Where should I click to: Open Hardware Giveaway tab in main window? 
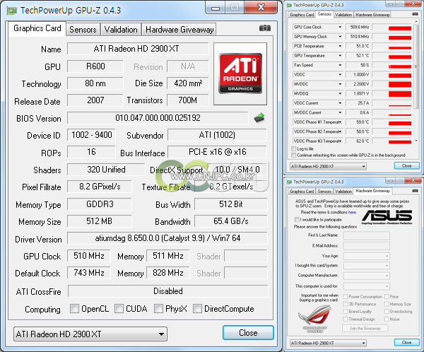[179, 29]
